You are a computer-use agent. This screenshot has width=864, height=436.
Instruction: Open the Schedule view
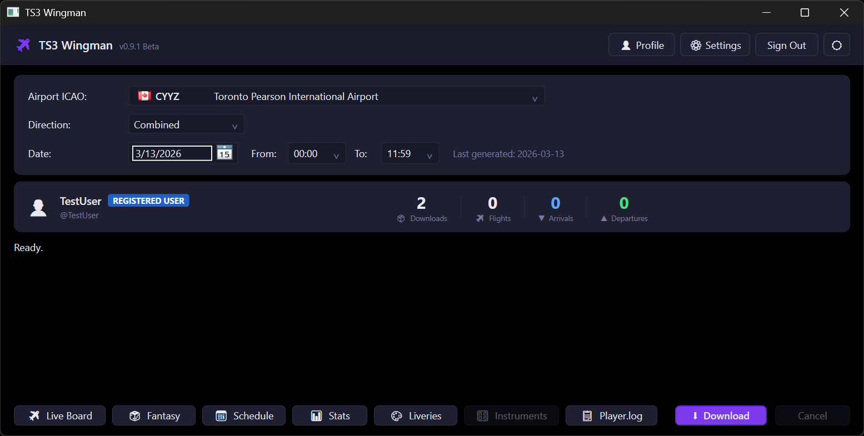coord(244,415)
